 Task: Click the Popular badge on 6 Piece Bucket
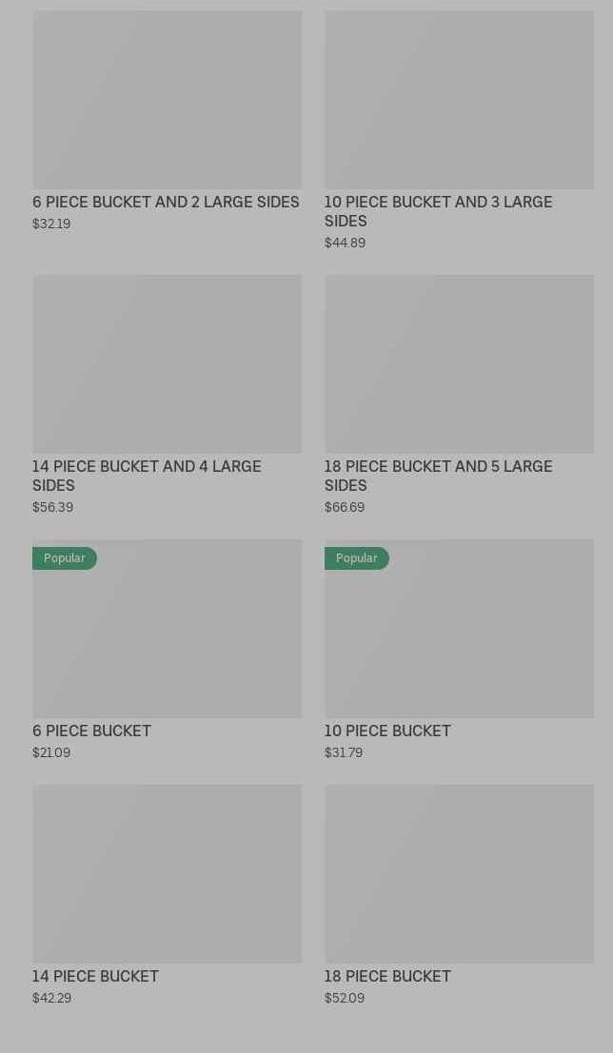coord(65,558)
